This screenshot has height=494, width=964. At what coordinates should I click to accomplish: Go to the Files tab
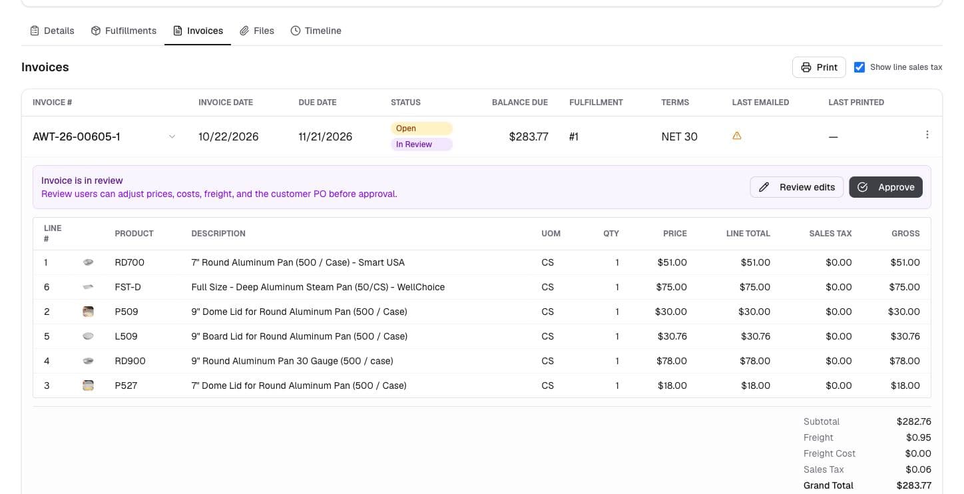[257, 31]
